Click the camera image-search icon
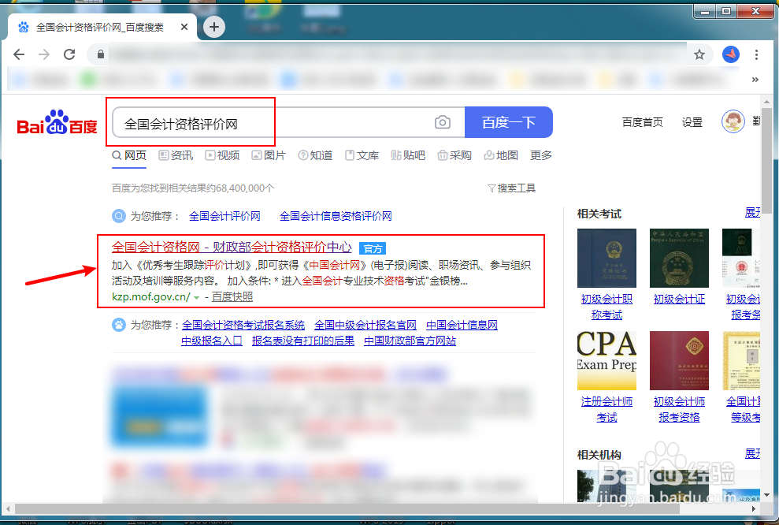This screenshot has width=779, height=525. (442, 122)
